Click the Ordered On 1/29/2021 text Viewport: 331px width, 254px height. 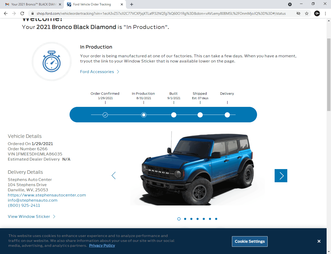30,144
